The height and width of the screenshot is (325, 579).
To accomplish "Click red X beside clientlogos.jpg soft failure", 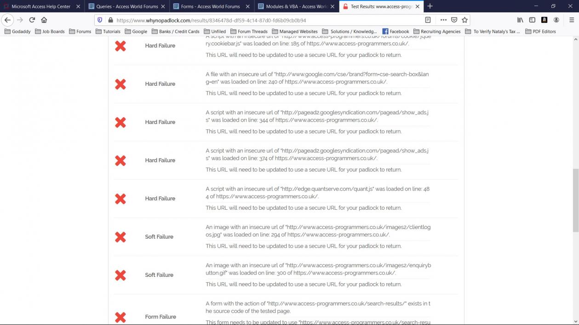I will point(120,237).
